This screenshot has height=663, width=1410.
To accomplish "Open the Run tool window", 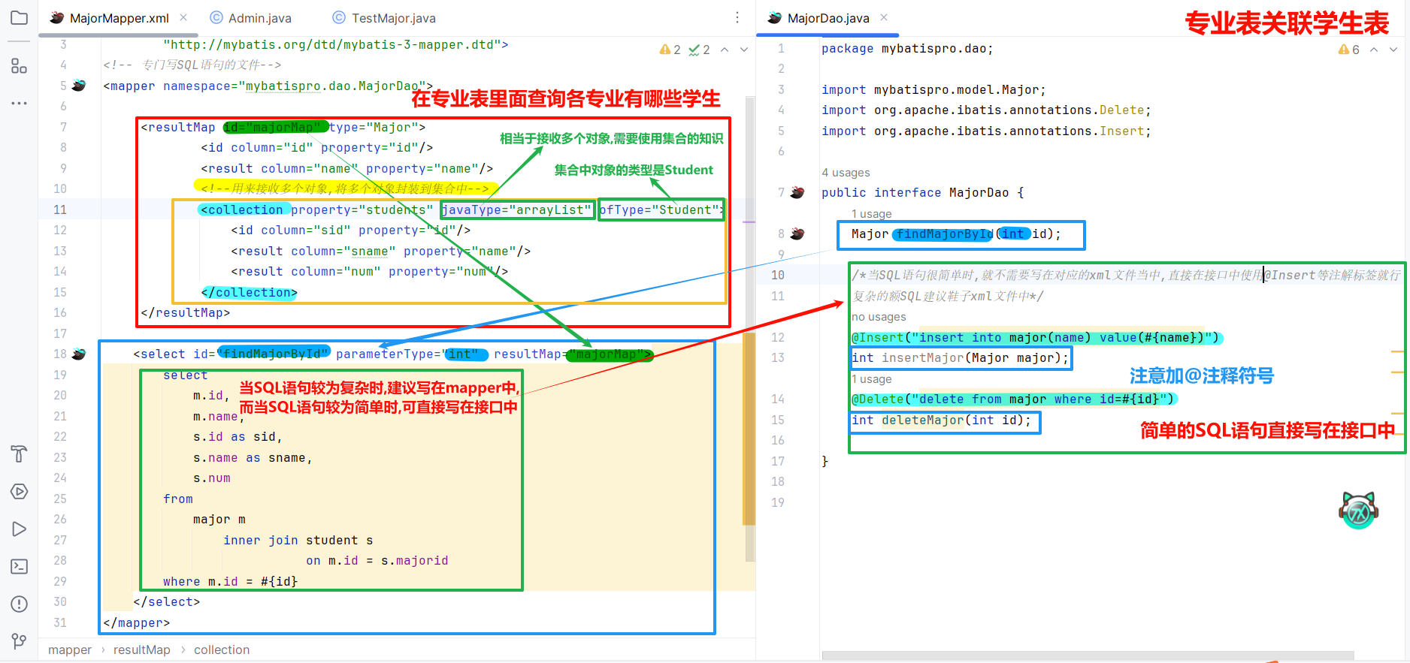I will [20, 529].
